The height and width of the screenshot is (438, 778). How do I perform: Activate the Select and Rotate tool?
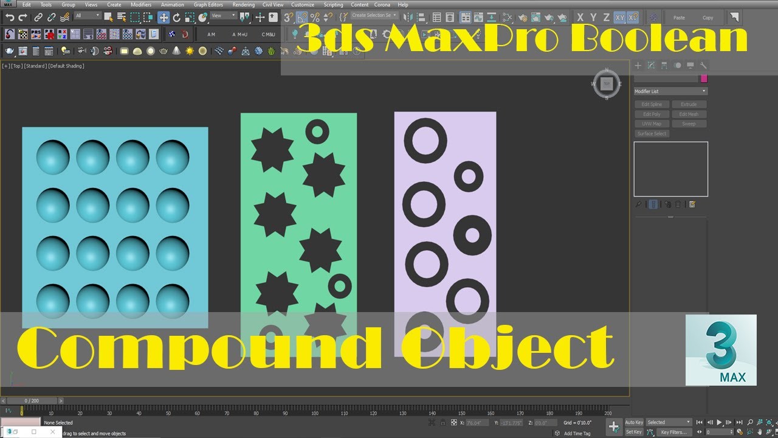coord(177,18)
